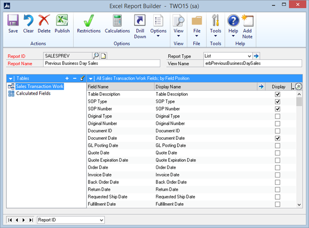
Task: Click the File folder icon
Action: 197,20
